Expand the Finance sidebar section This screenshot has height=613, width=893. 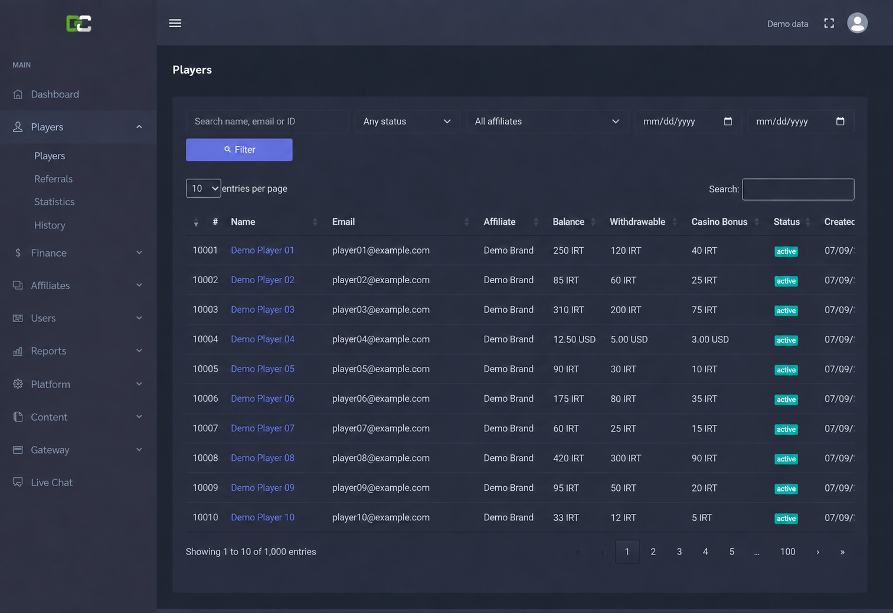click(x=139, y=253)
